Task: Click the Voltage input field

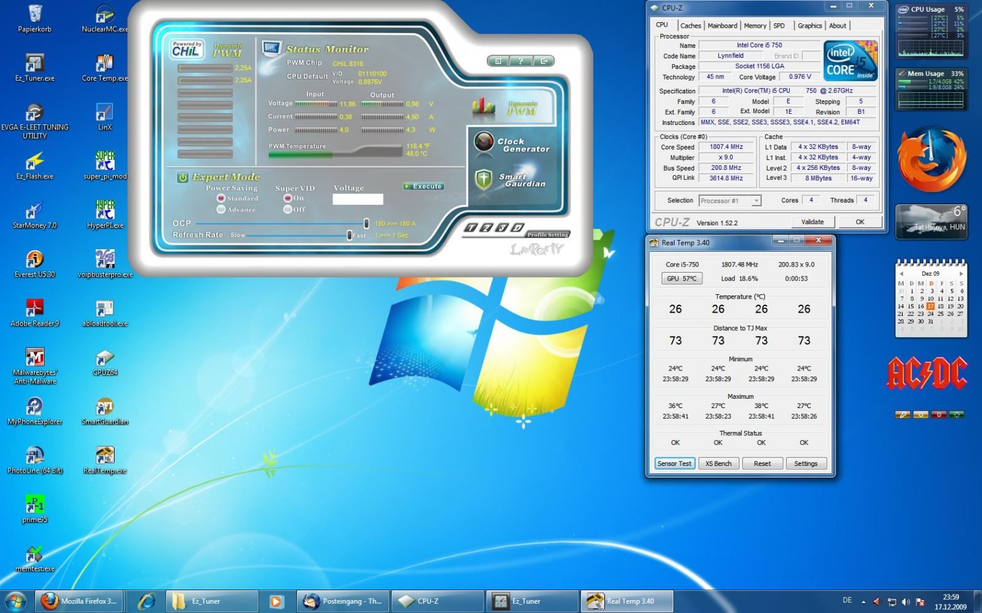Action: point(358,199)
